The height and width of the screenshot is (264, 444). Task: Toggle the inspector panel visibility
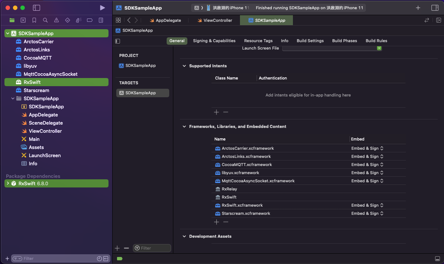pos(435,8)
